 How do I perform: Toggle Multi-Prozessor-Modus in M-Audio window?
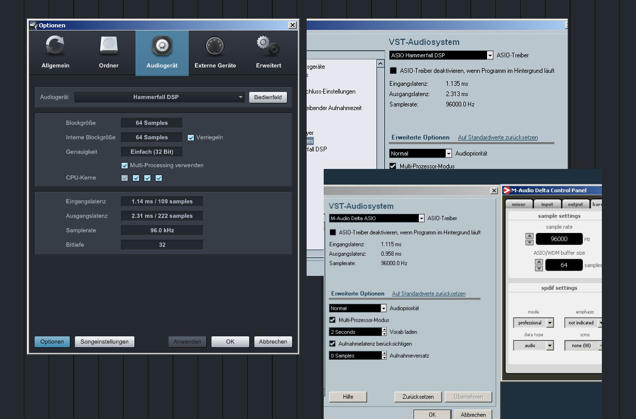(x=332, y=320)
